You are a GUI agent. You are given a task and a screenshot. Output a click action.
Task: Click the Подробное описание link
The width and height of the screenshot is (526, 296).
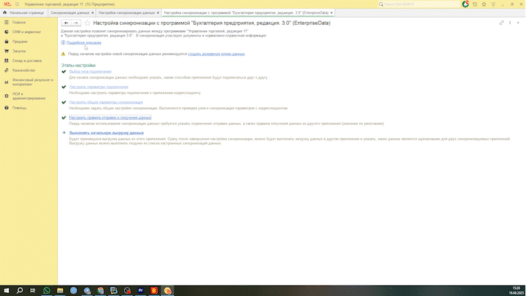click(x=84, y=43)
